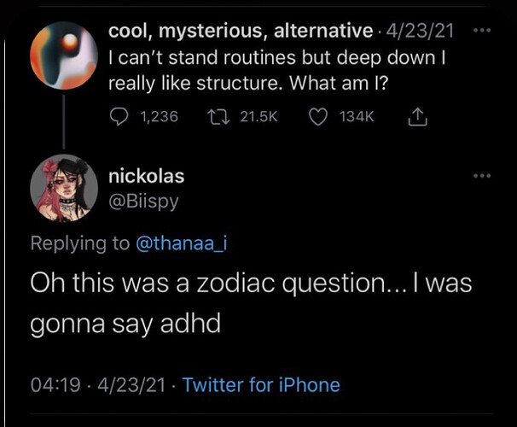
Task: Click the nickolas display name
Action: [x=148, y=176]
